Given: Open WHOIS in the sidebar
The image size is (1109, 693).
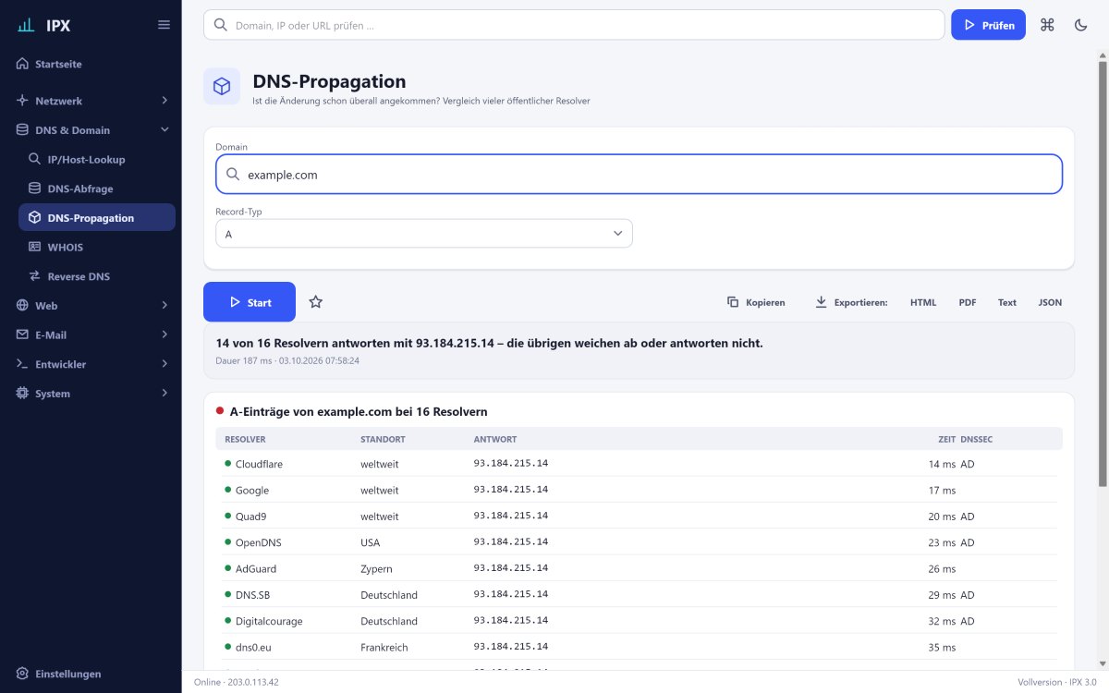Looking at the screenshot, I should click(x=97, y=248).
